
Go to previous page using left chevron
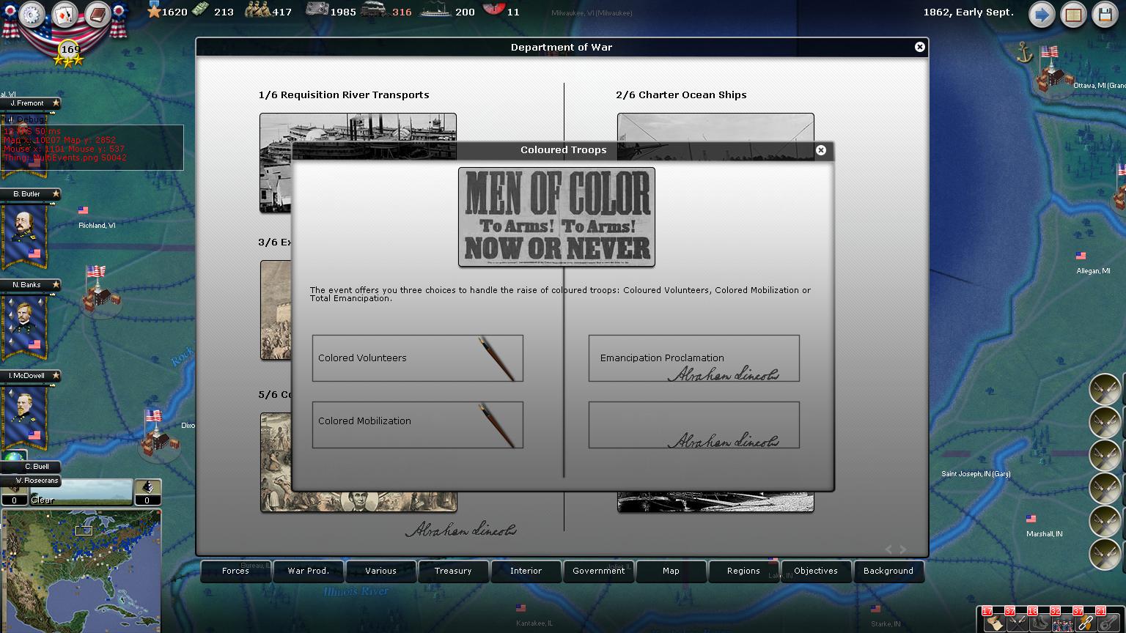888,549
